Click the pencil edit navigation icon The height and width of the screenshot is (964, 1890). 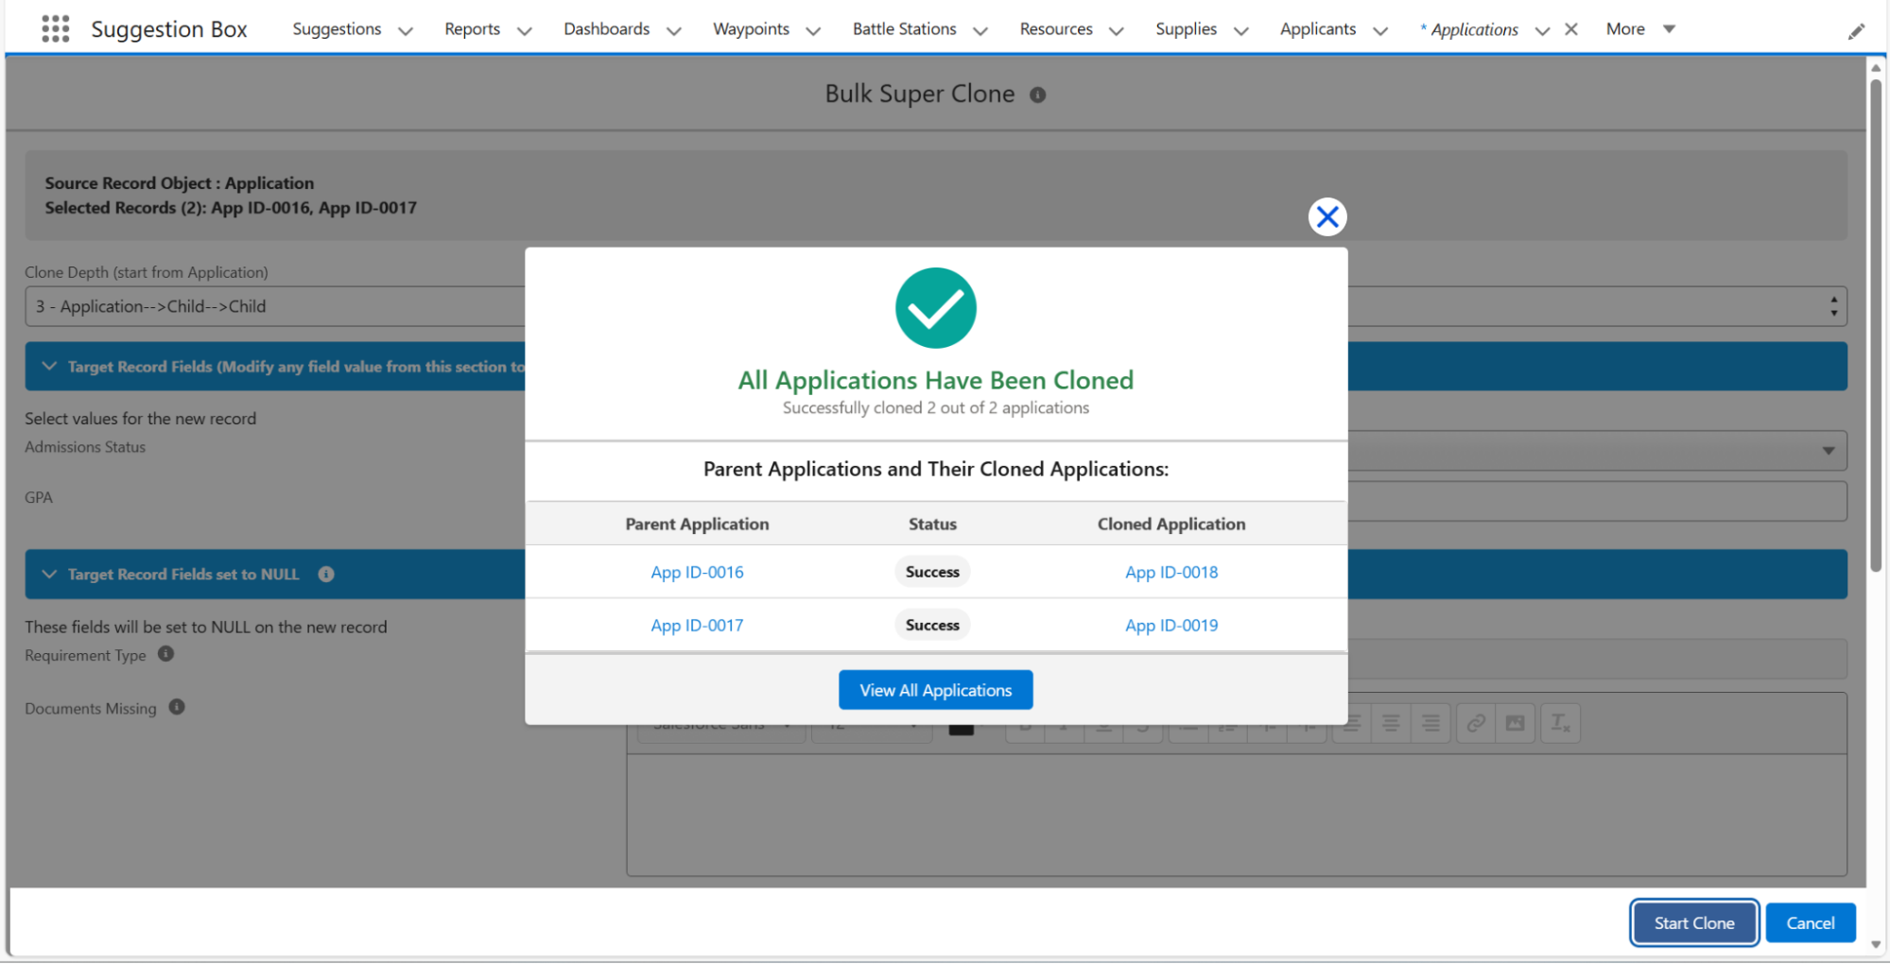(1856, 31)
